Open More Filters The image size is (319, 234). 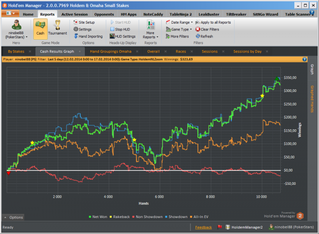click(x=177, y=36)
